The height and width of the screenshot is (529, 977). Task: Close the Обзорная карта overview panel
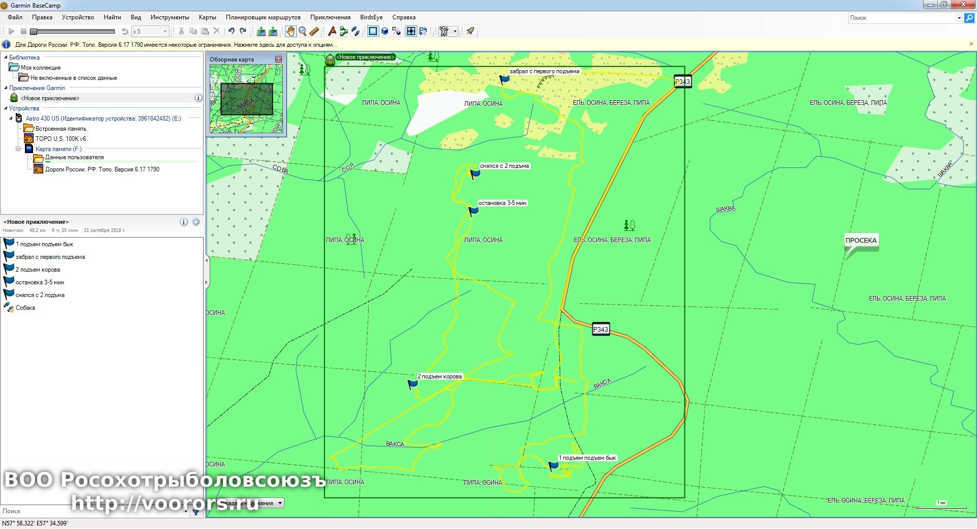coord(278,60)
